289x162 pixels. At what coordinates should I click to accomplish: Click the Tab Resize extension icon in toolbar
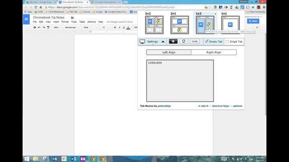242,7
